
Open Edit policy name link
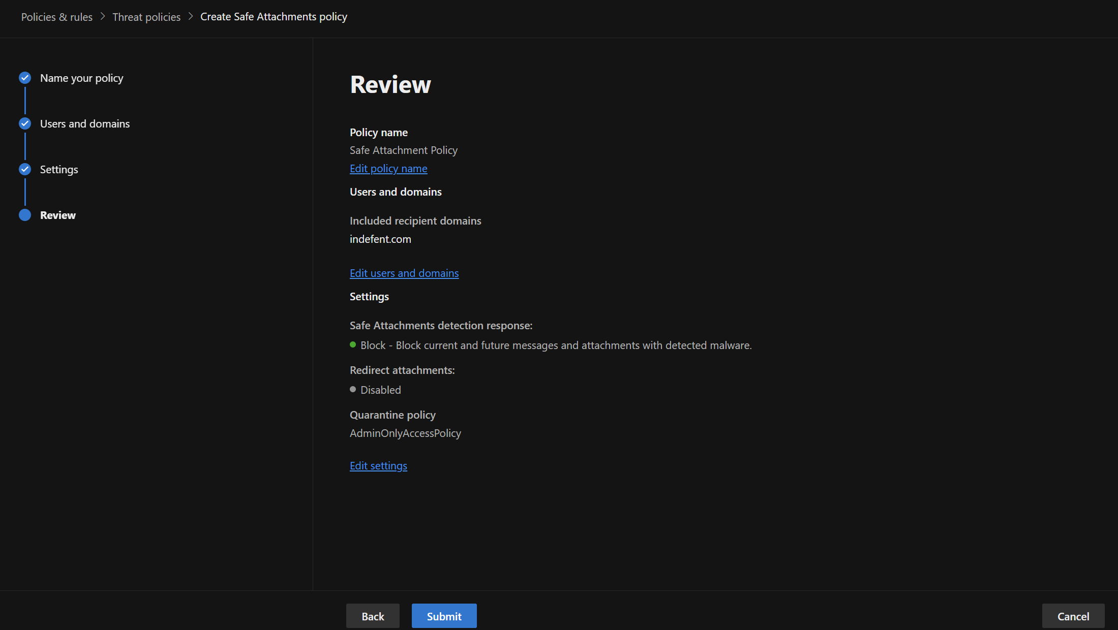pos(388,169)
